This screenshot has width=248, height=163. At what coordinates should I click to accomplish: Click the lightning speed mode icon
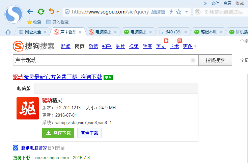coord(171,12)
